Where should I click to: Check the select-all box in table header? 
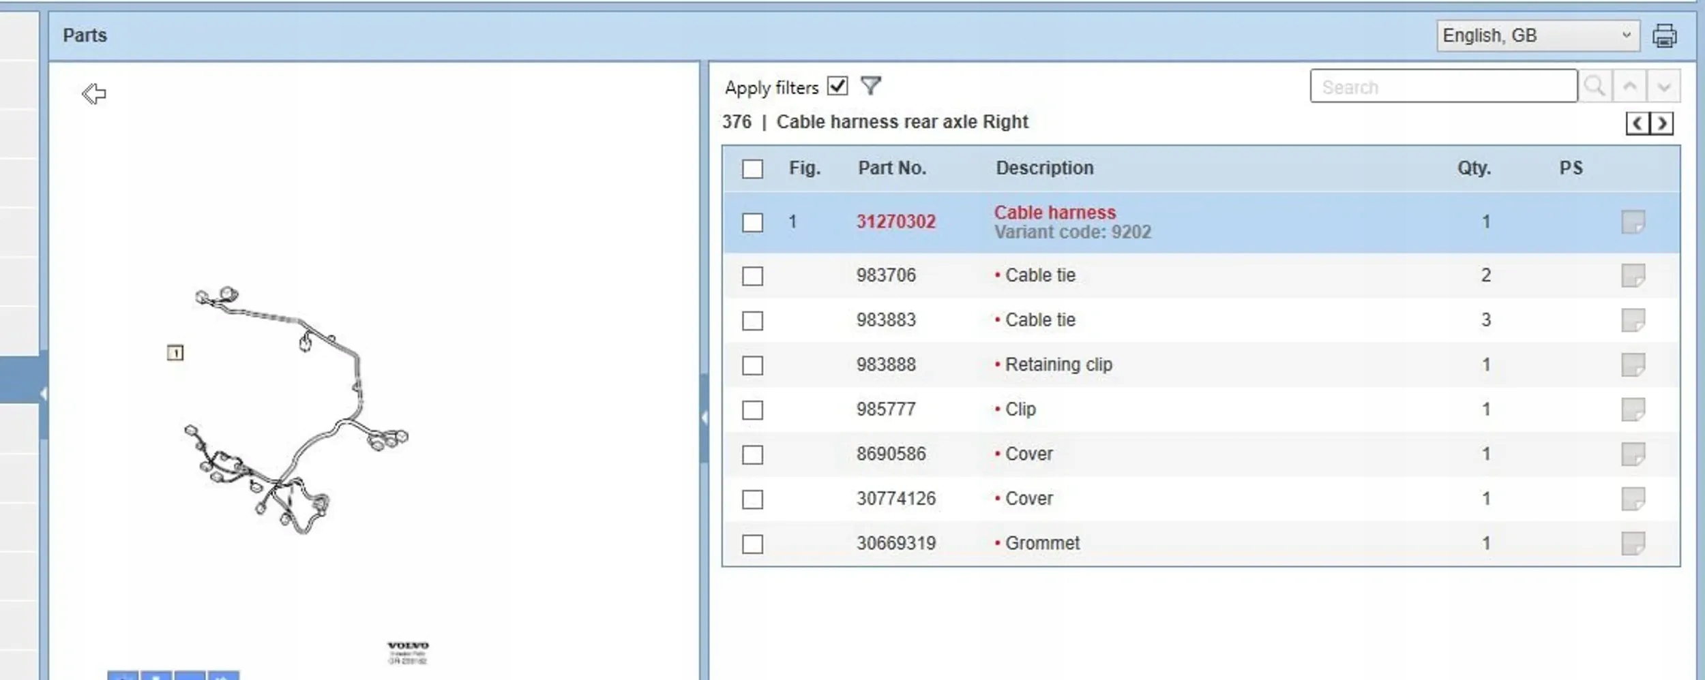pos(752,169)
